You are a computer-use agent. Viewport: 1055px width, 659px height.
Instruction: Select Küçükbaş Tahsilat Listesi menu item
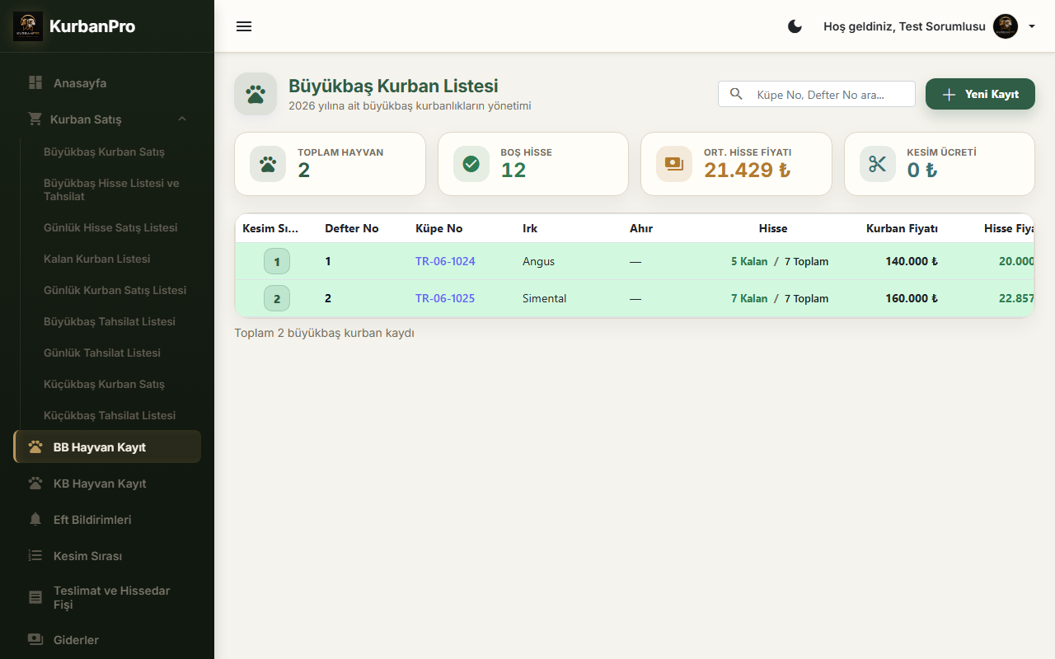(x=110, y=415)
